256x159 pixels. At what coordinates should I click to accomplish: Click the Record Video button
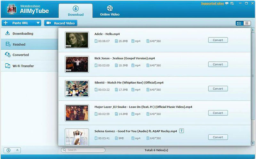pos(60,23)
